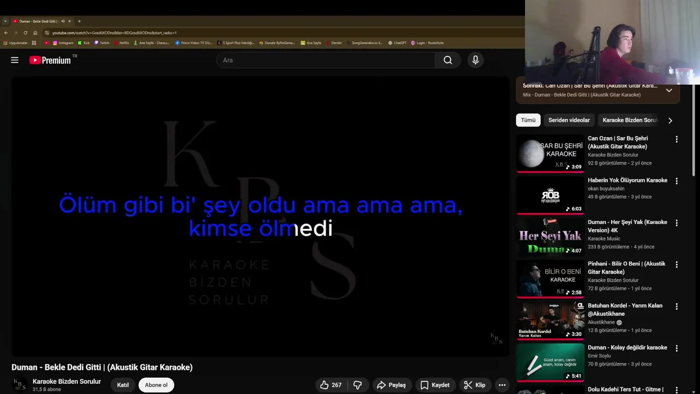The width and height of the screenshot is (700, 394).
Task: Open the Twitch bookmark
Action: pos(102,43)
